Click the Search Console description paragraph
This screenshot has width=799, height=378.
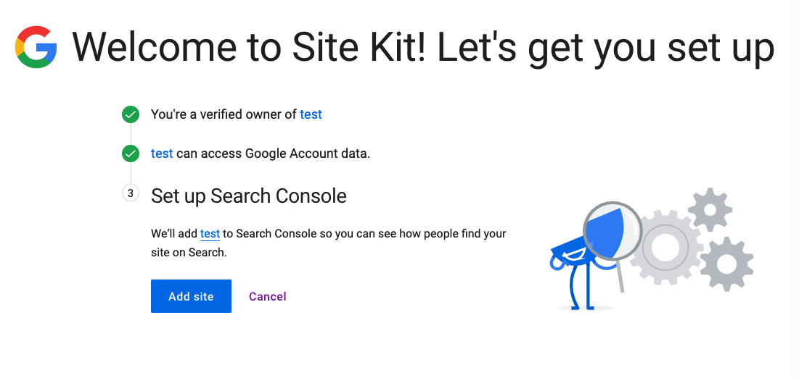pyautogui.click(x=329, y=243)
